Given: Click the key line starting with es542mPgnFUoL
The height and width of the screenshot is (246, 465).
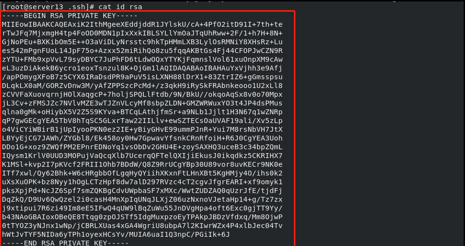Looking at the screenshot, I should pos(142,51).
